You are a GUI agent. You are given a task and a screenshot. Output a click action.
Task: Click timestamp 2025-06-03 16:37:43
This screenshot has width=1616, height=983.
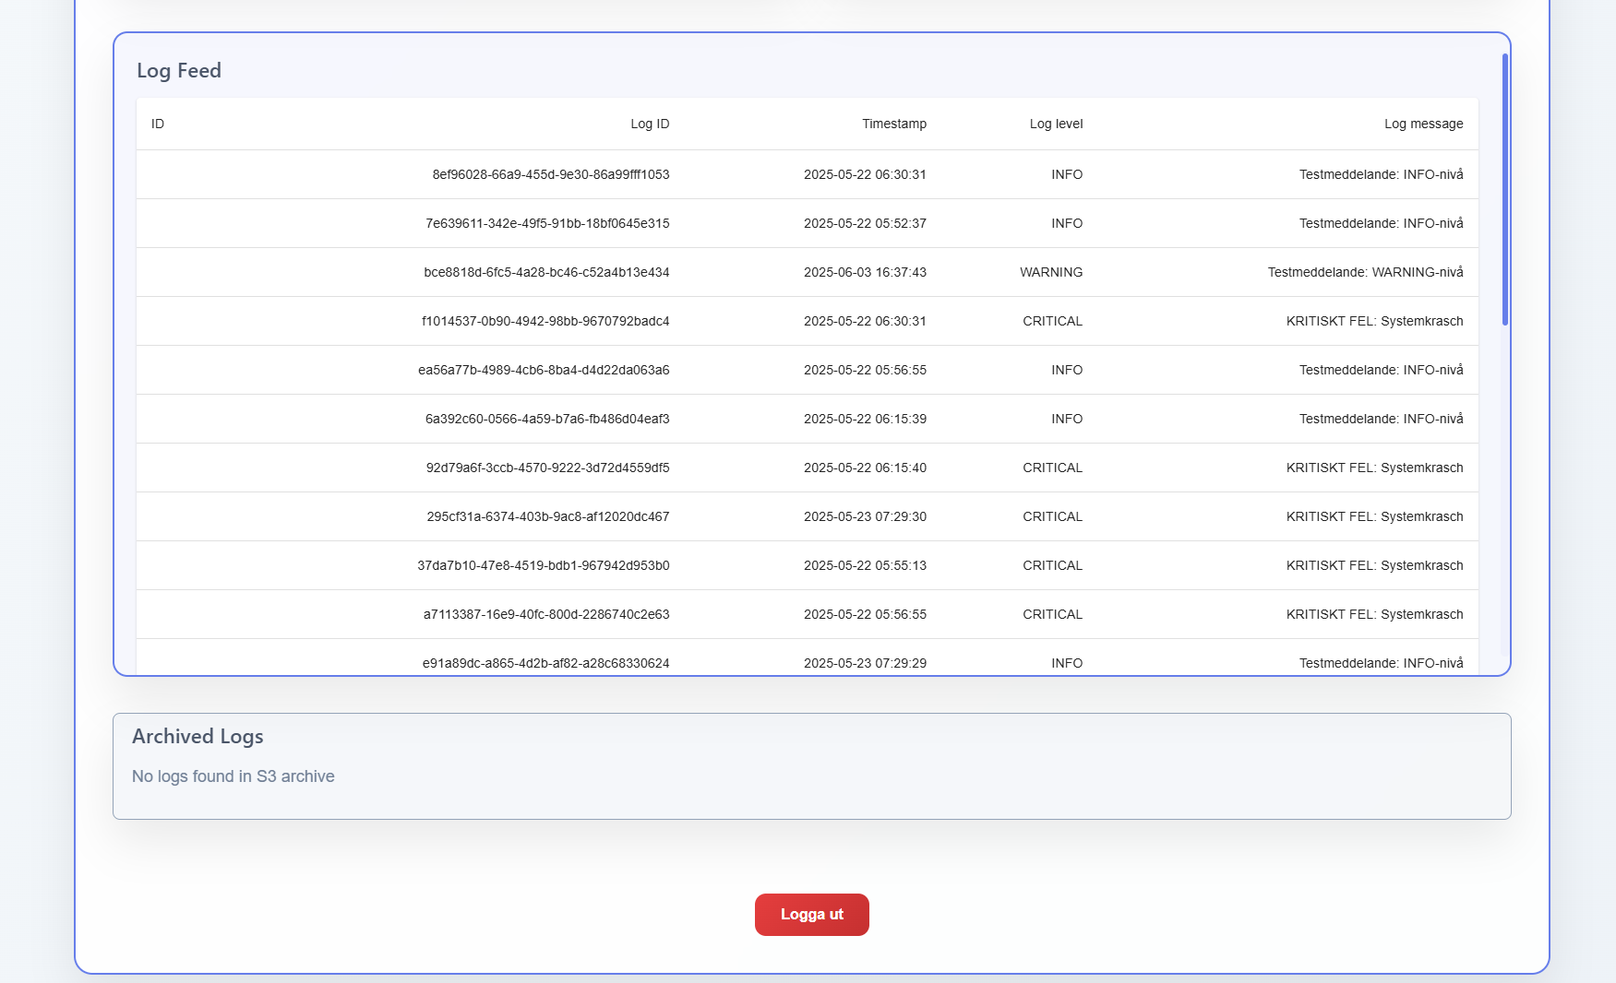[865, 272]
